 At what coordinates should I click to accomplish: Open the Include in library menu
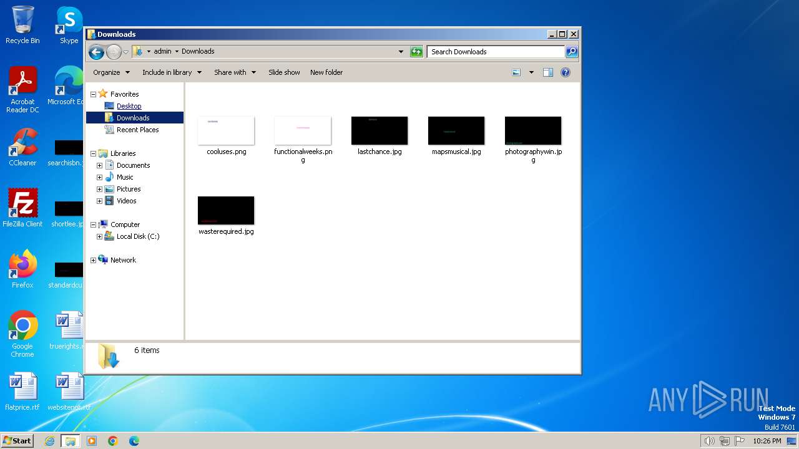pyautogui.click(x=172, y=72)
